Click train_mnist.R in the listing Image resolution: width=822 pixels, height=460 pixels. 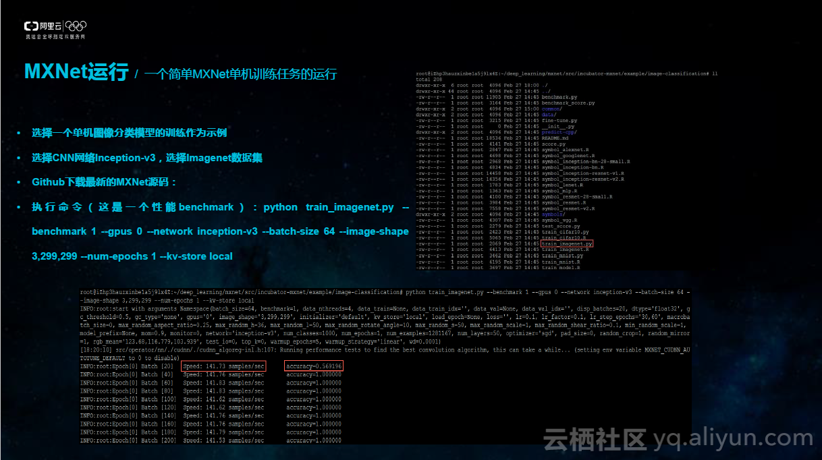(x=561, y=262)
